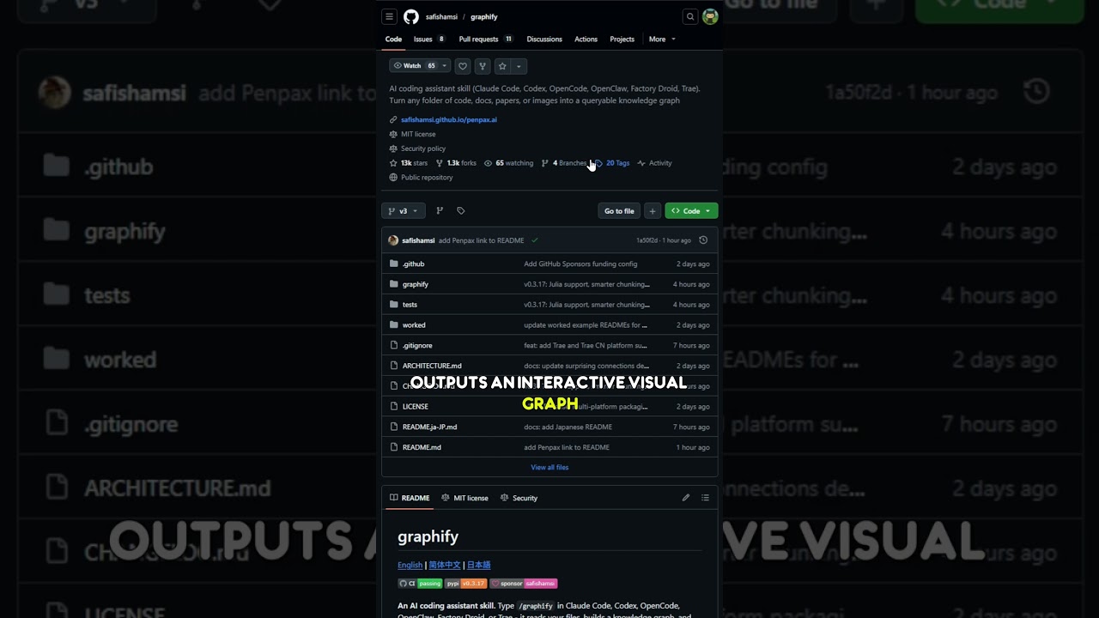Click the plus add file button
The height and width of the screenshot is (618, 1099).
[653, 211]
